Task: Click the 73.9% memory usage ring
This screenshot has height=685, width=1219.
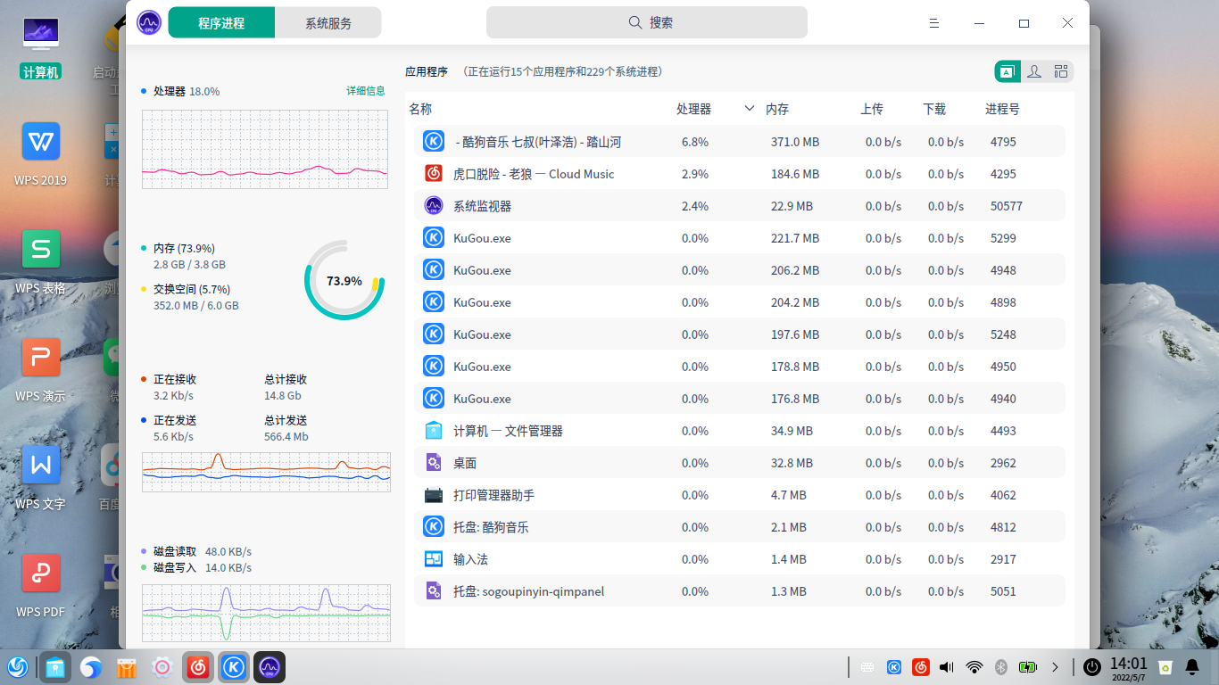Action: pyautogui.click(x=344, y=281)
